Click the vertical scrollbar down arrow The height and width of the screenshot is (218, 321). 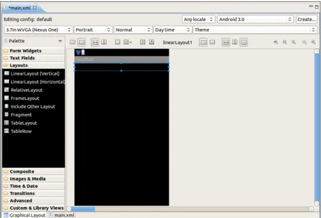[317, 203]
